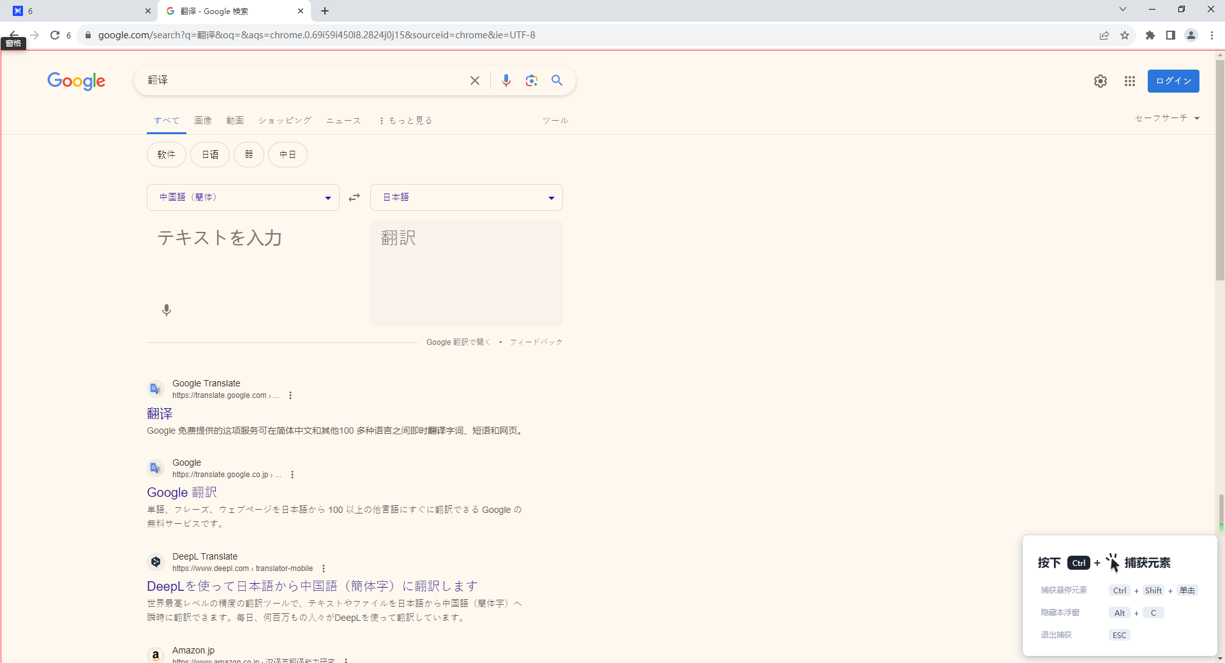Open the SafeSearch dropdown
1225x663 pixels.
1166,118
